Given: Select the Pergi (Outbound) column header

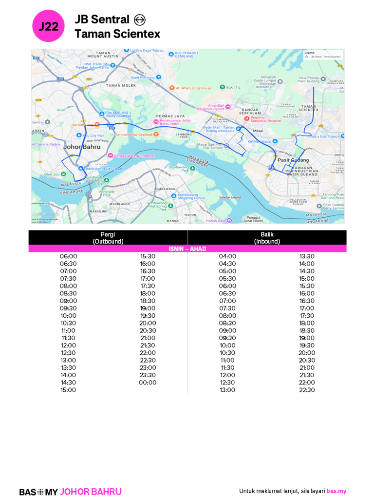Looking at the screenshot, I should [108, 238].
